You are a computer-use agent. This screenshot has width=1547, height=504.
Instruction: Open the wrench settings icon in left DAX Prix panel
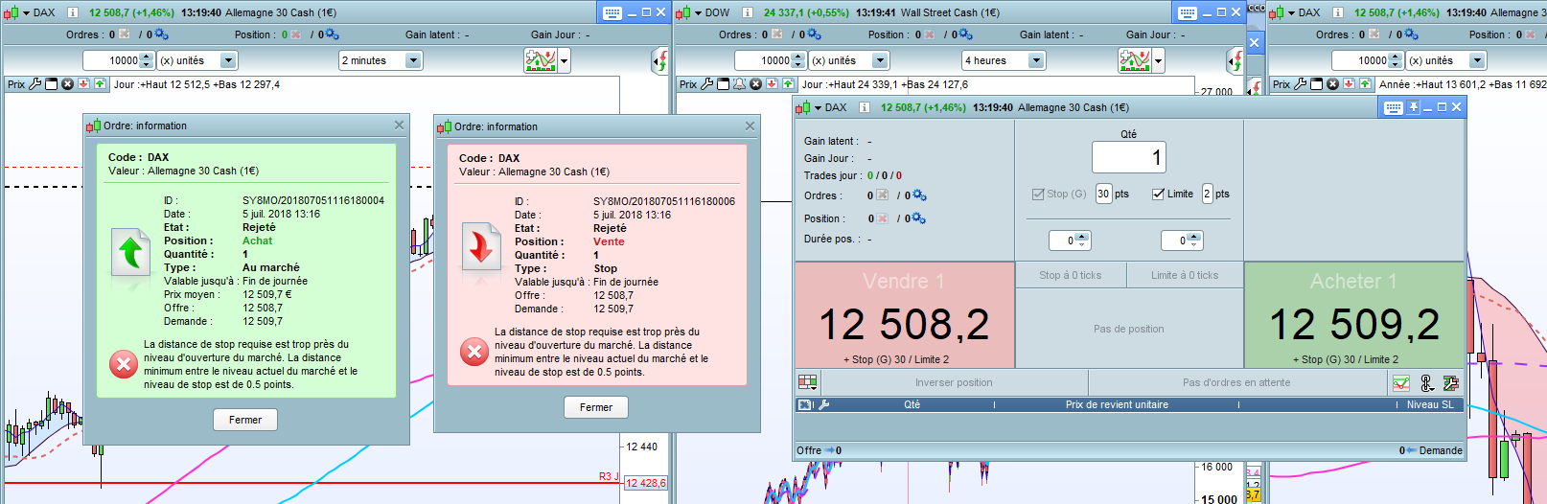click(35, 84)
